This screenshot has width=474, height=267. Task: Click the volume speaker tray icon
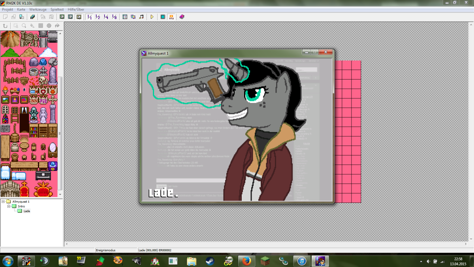coord(429,261)
